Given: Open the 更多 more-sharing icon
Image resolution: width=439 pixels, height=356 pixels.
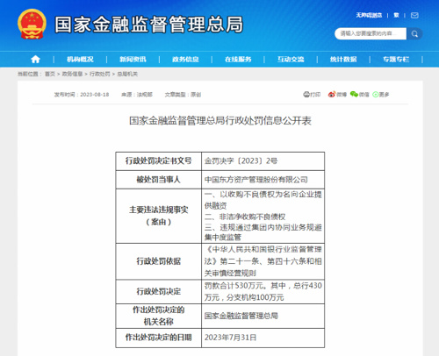Looking at the screenshot, I should (x=376, y=95).
